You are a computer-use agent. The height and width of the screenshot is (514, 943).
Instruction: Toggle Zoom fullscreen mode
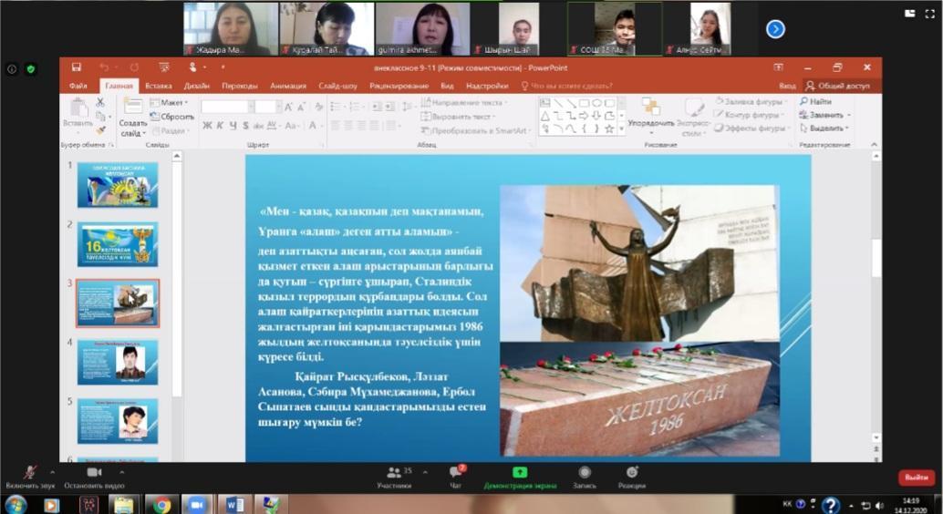pos(929,14)
